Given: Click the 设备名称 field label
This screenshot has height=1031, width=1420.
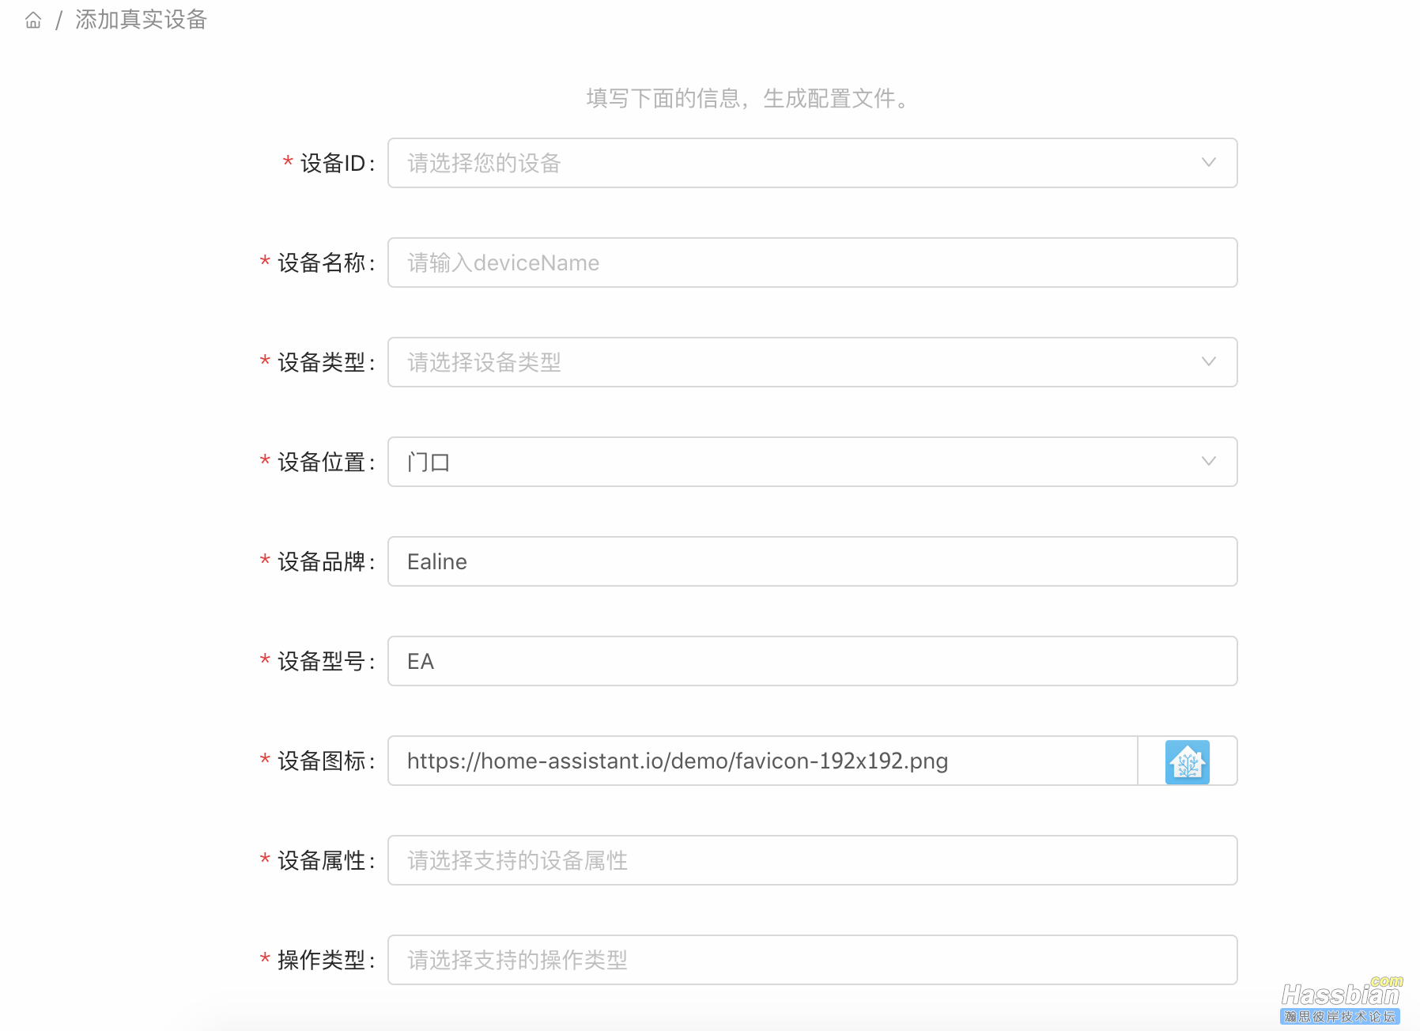Looking at the screenshot, I should (x=326, y=263).
